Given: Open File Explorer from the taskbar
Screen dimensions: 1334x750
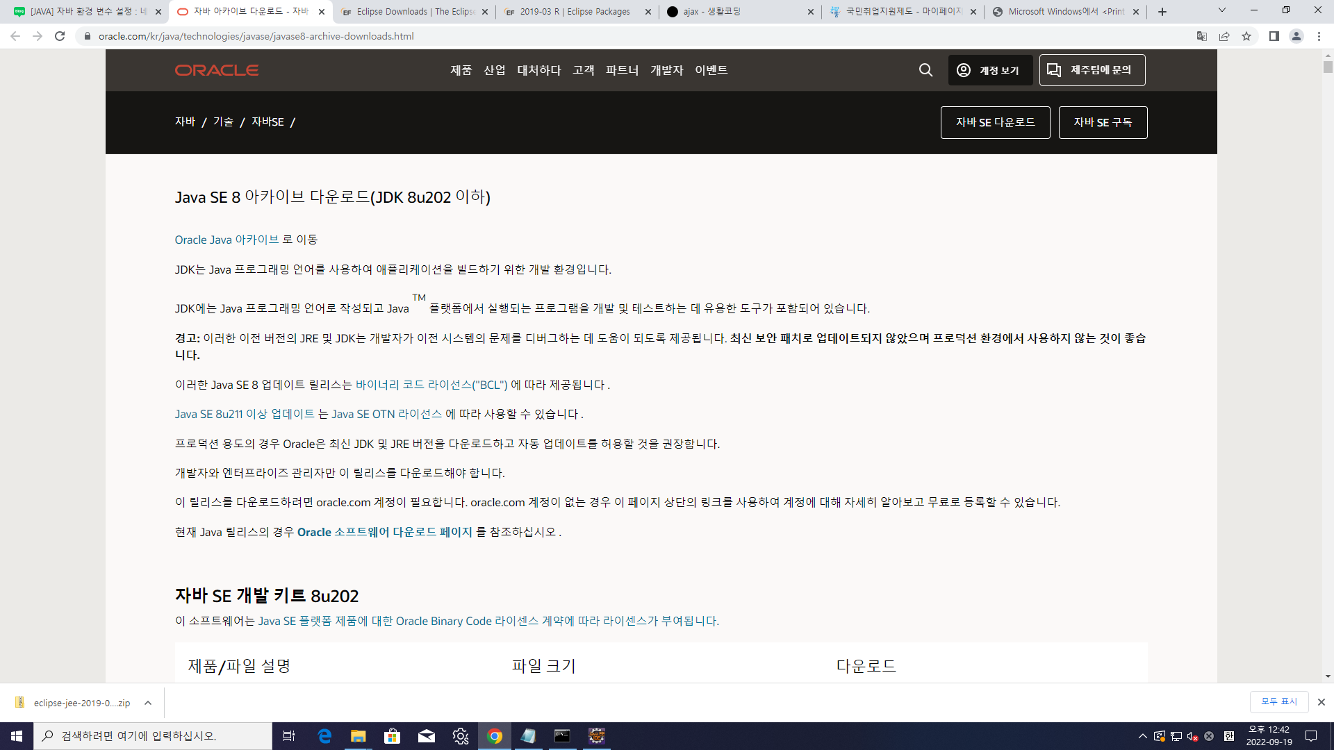Looking at the screenshot, I should click(x=358, y=736).
